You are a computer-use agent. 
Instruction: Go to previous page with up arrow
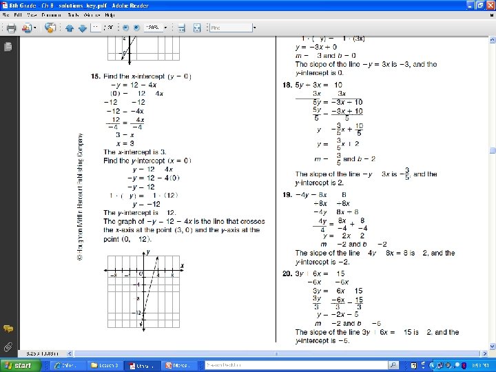coord(70,28)
